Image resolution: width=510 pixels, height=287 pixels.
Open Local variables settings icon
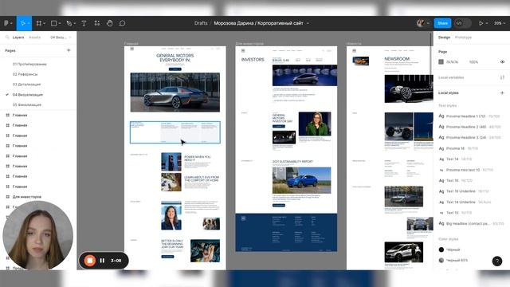[502, 77]
